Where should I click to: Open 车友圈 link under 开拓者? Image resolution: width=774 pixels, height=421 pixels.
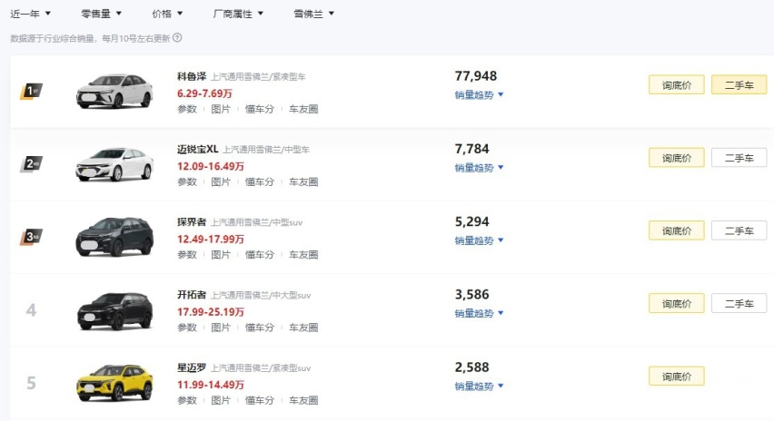point(303,328)
